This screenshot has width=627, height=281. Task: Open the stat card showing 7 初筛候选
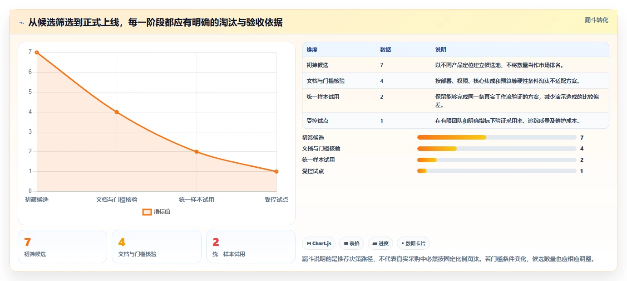pyautogui.click(x=62, y=247)
